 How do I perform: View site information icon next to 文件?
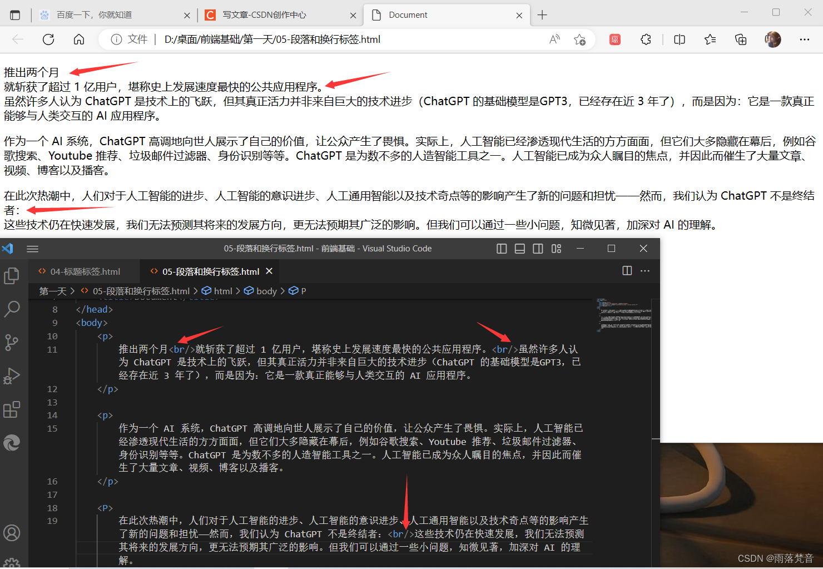coord(116,39)
